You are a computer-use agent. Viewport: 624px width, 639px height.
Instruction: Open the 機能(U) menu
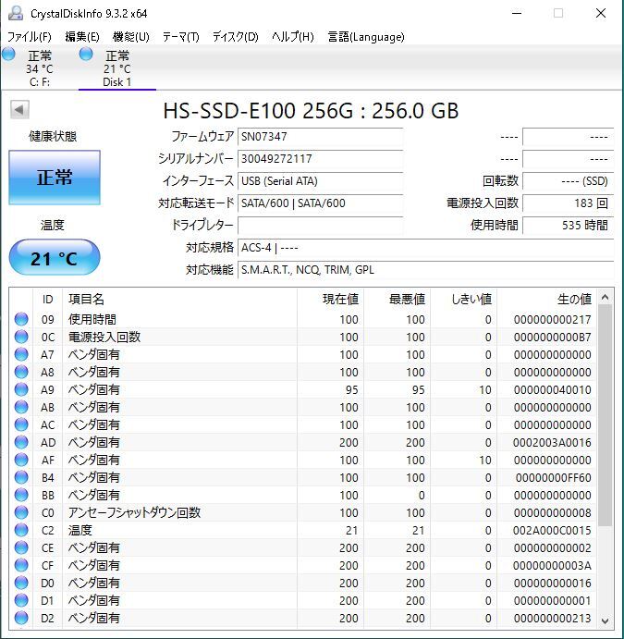tap(131, 37)
